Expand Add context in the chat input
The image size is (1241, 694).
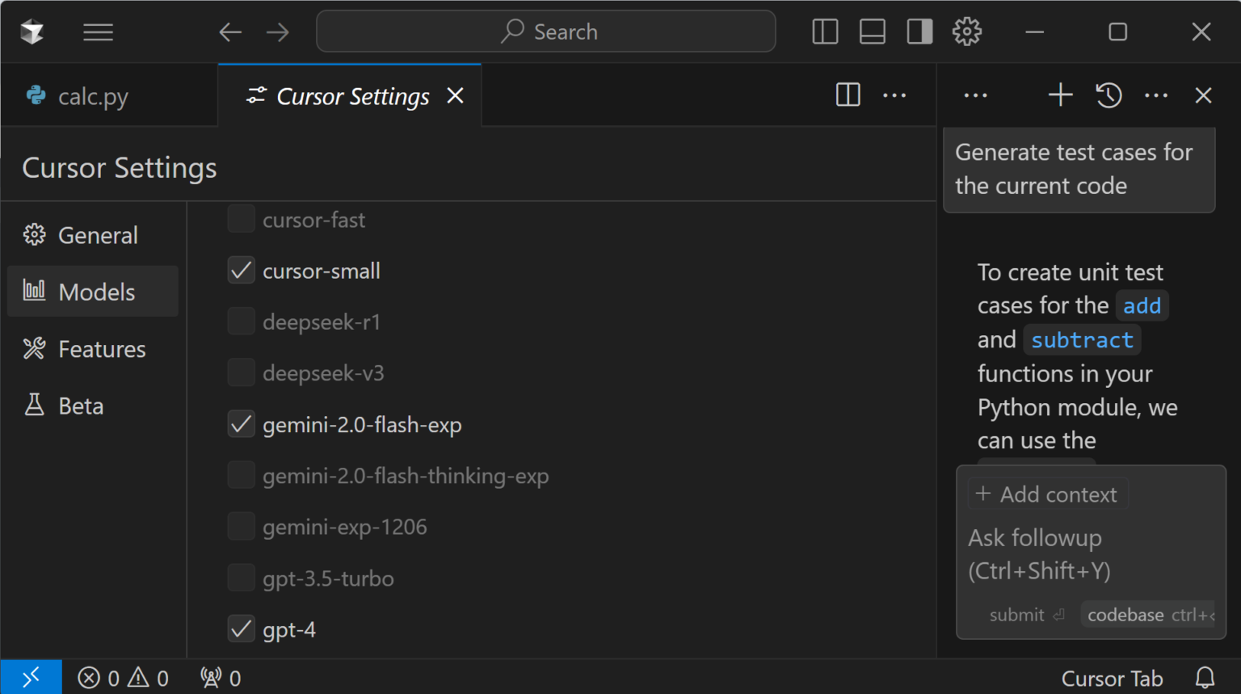1047,493
